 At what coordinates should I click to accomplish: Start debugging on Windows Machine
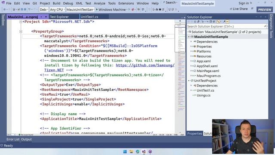(x=111, y=9)
